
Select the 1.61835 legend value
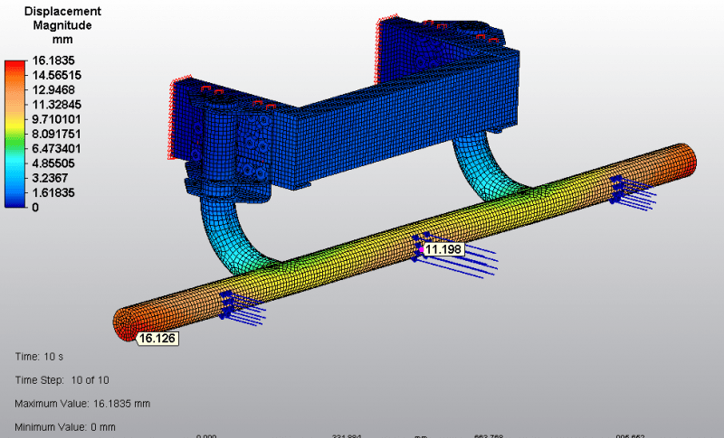coord(53,192)
